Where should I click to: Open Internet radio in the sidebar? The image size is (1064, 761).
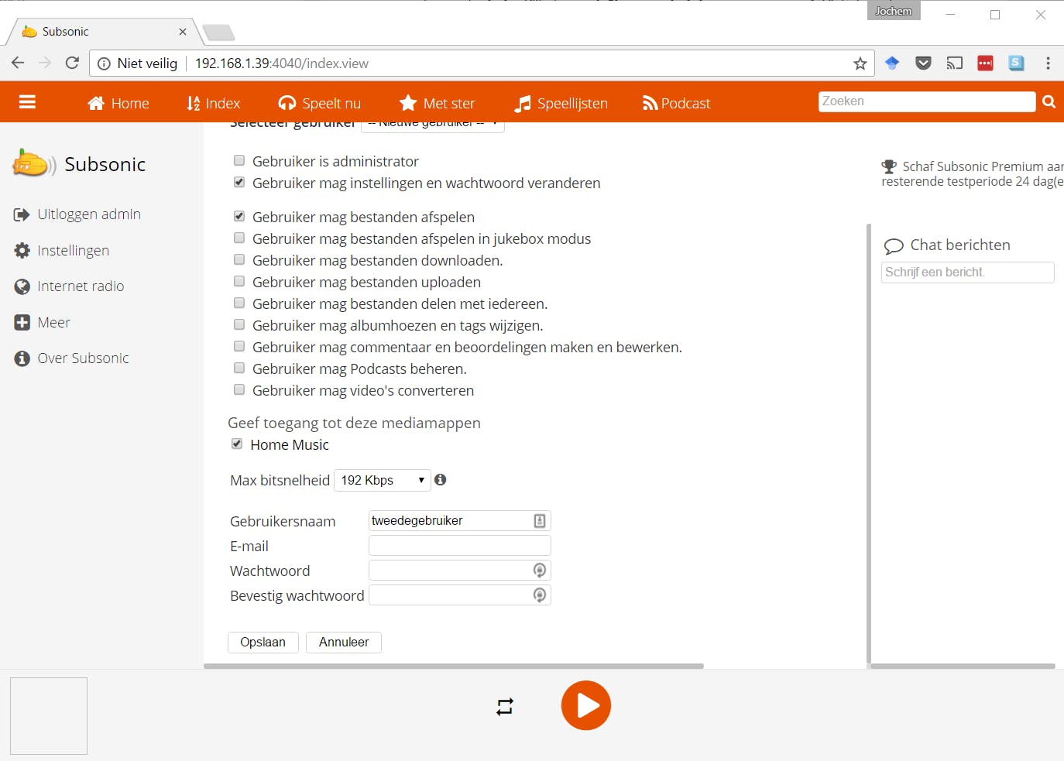coord(69,286)
